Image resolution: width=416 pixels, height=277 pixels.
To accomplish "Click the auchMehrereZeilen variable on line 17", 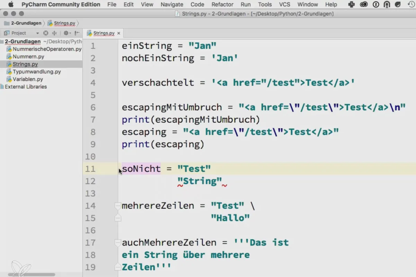I will pyautogui.click(x=169, y=243).
